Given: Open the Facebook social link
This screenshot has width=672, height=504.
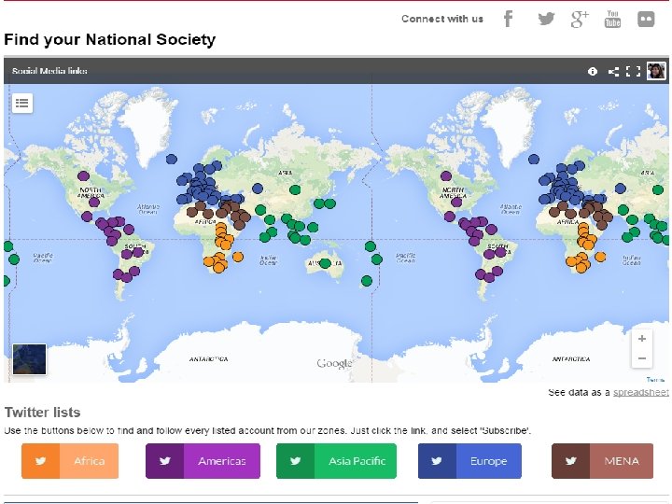Looking at the screenshot, I should coord(508,19).
